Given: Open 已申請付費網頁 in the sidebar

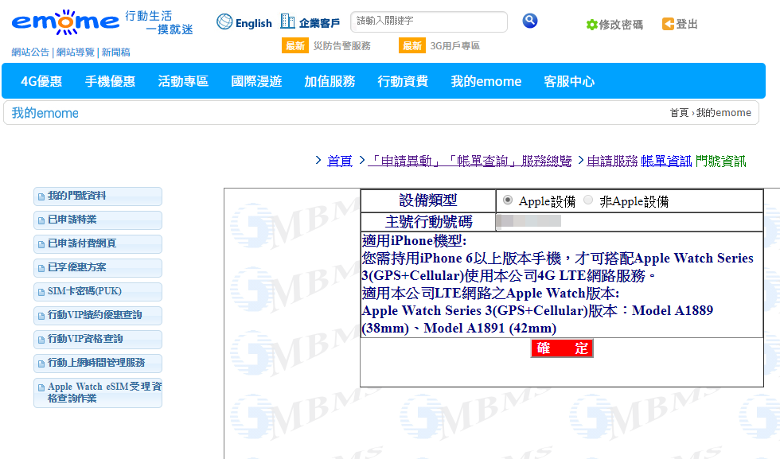Looking at the screenshot, I should [98, 244].
